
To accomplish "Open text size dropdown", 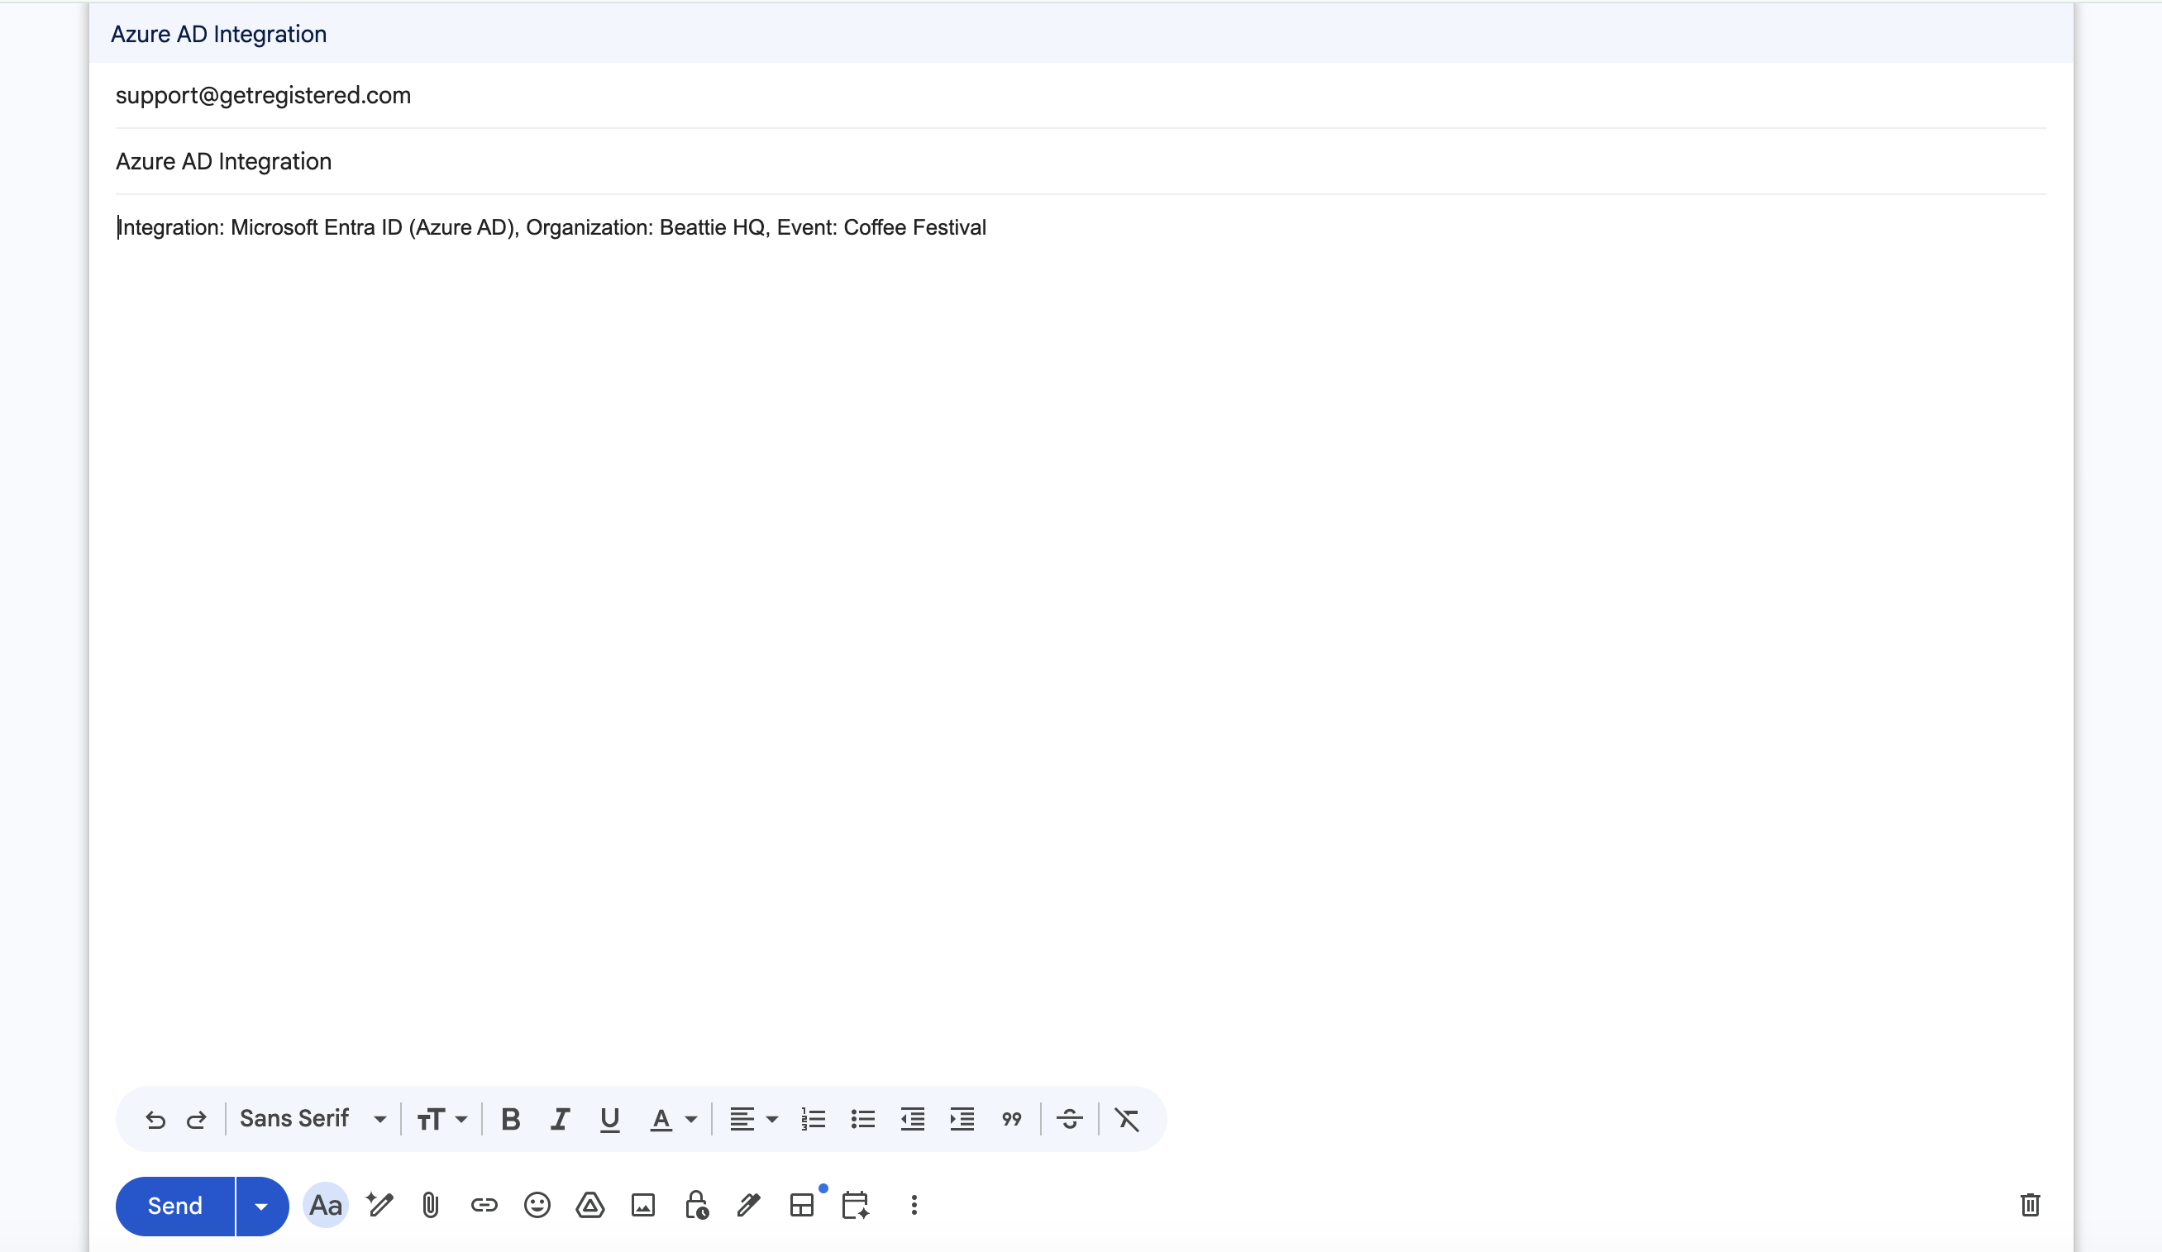I will pos(441,1118).
